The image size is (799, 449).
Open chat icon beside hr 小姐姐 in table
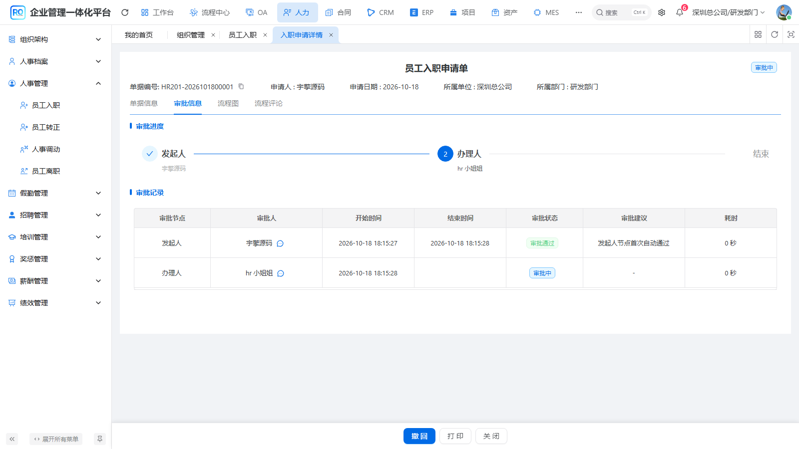281,273
